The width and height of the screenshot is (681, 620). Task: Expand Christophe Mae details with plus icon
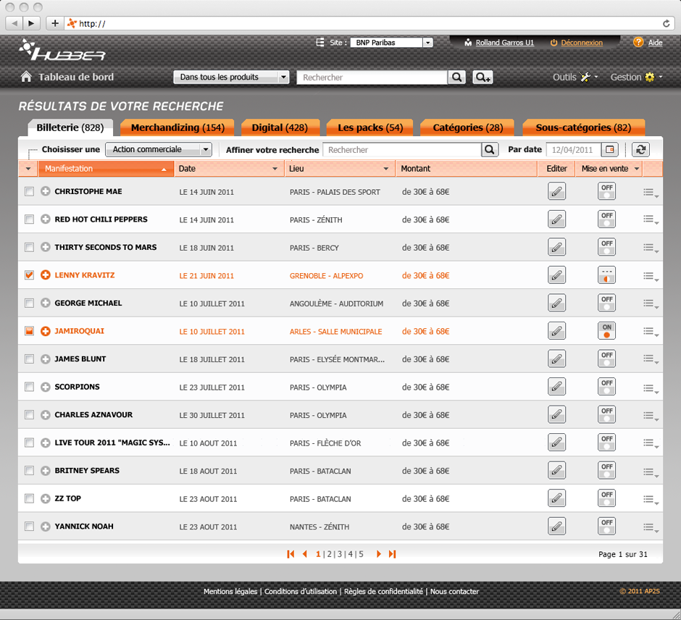click(46, 191)
